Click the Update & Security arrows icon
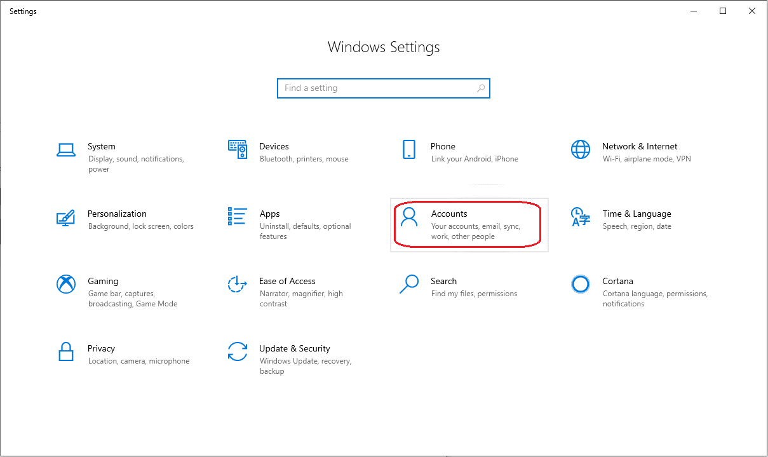 [238, 351]
